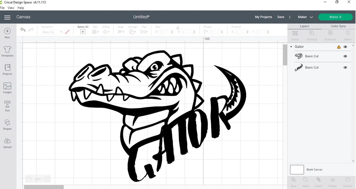Click the Make It button
This screenshot has height=189, width=356.
(x=335, y=17)
